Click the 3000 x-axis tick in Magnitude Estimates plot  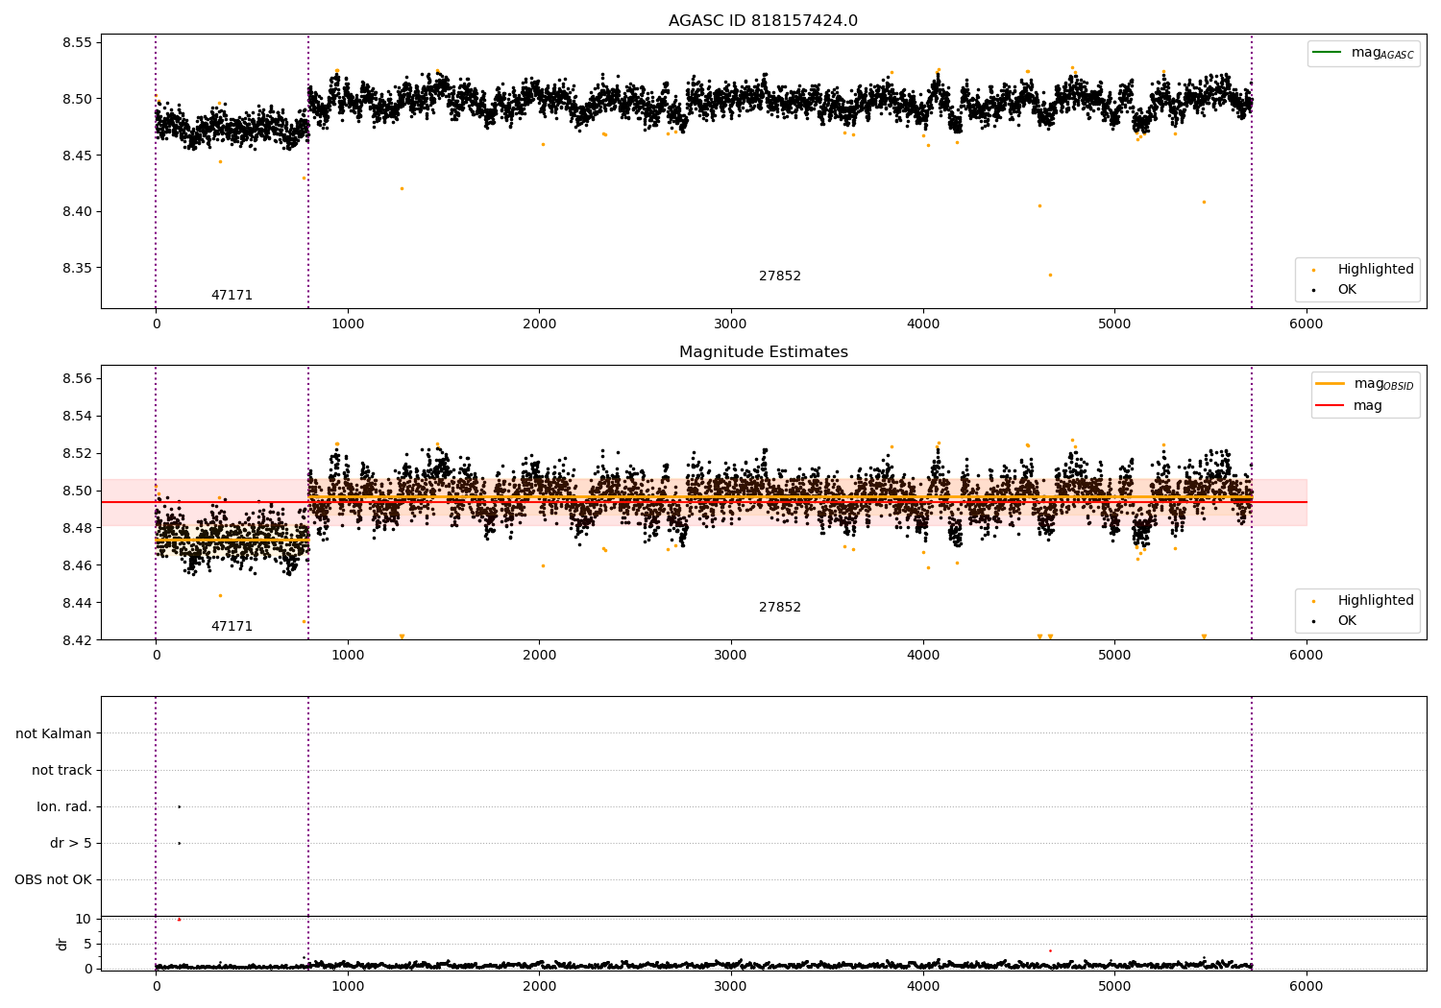pos(731,656)
